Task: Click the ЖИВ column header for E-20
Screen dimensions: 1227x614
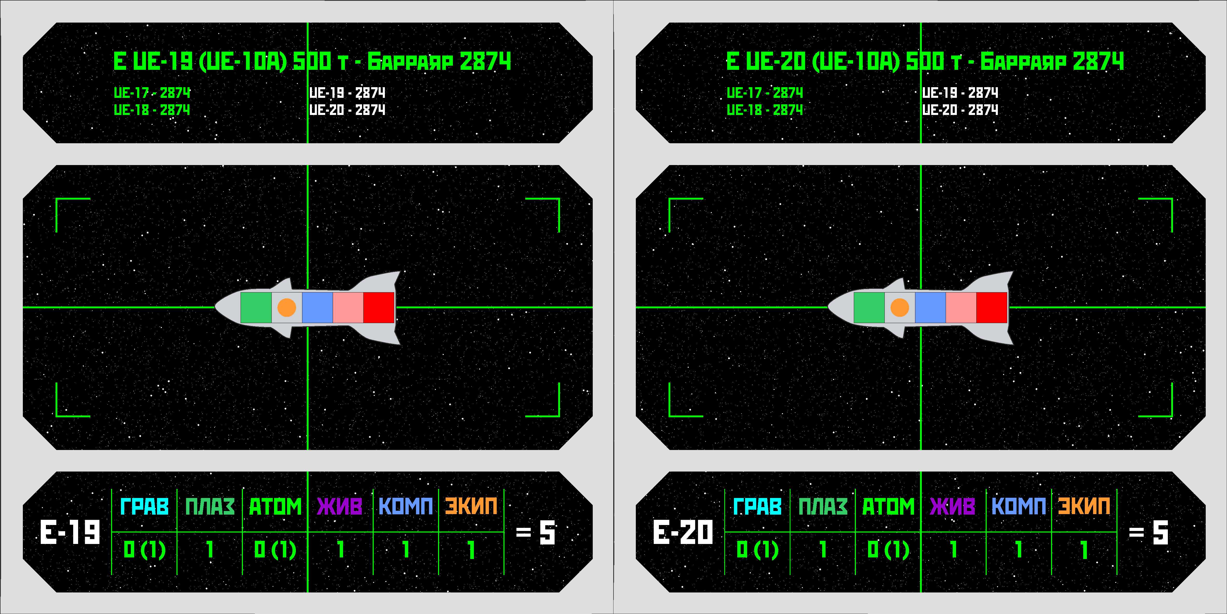Action: (953, 507)
